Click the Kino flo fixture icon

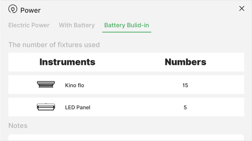pyautogui.click(x=46, y=84)
